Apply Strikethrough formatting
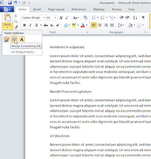 coord(46,25)
